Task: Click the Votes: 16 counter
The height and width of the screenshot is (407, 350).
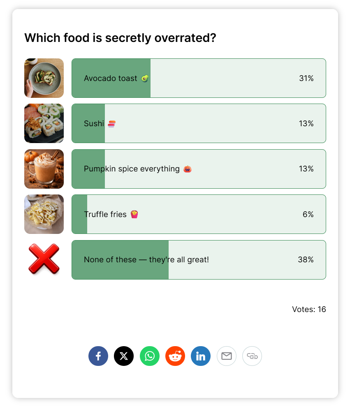Action: [x=309, y=309]
